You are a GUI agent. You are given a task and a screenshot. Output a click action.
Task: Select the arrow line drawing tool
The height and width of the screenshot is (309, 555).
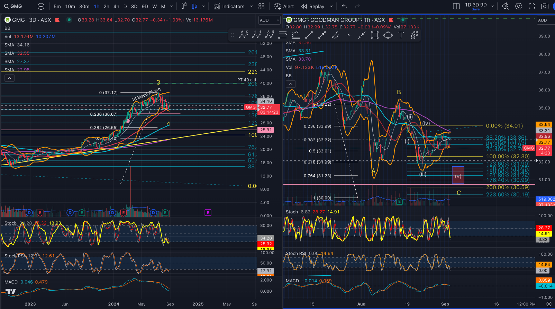pos(322,35)
